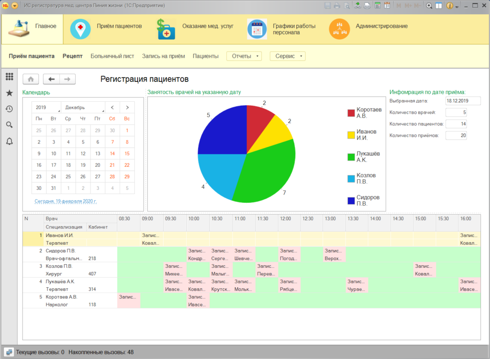Open notifications bell icon

point(10,141)
